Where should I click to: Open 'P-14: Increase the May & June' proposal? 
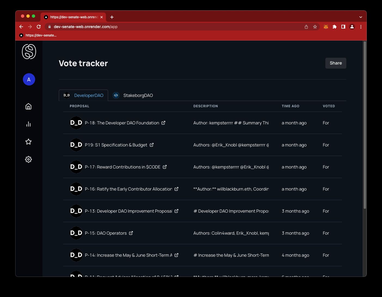click(x=129, y=255)
